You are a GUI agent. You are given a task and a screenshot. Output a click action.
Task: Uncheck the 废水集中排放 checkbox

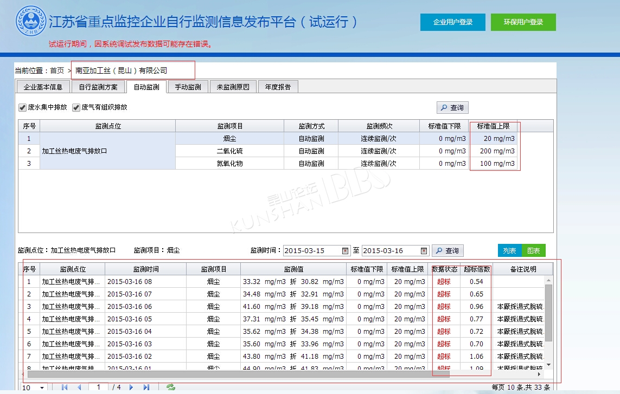[22, 107]
